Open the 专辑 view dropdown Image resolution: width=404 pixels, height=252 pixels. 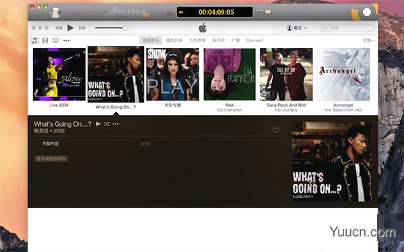pos(369,40)
